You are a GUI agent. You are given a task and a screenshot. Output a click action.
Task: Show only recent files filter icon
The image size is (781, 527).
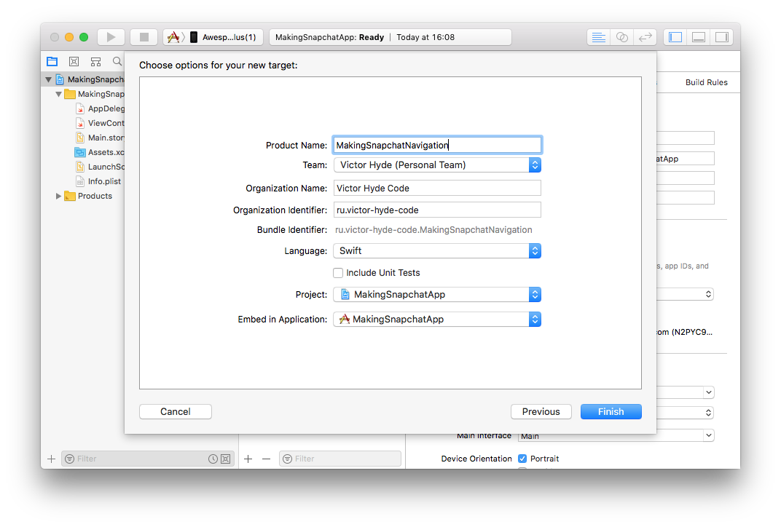point(213,459)
